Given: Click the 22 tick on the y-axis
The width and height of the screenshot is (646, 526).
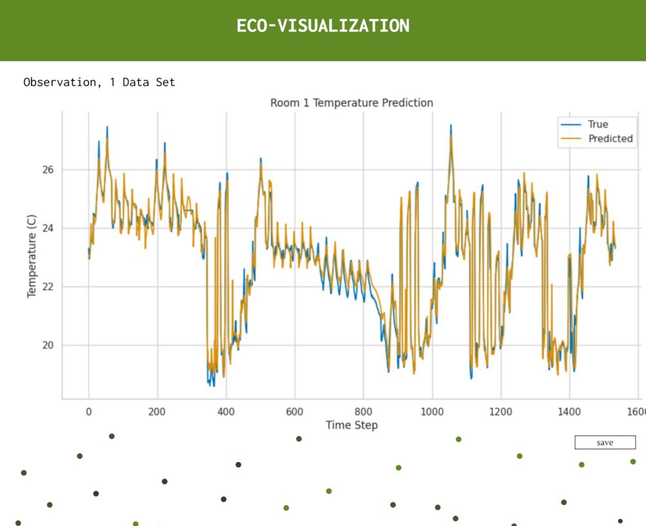Looking at the screenshot, I should point(48,287).
